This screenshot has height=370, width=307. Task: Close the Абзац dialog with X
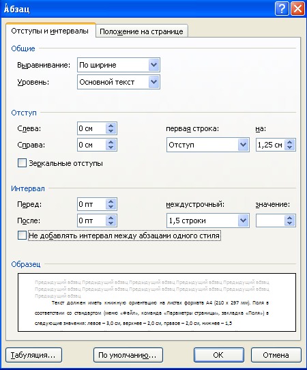click(x=297, y=9)
